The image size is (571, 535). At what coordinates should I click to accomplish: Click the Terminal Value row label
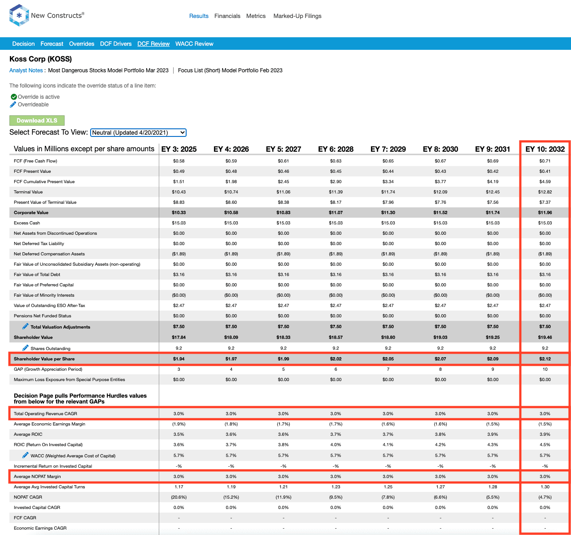tap(28, 192)
